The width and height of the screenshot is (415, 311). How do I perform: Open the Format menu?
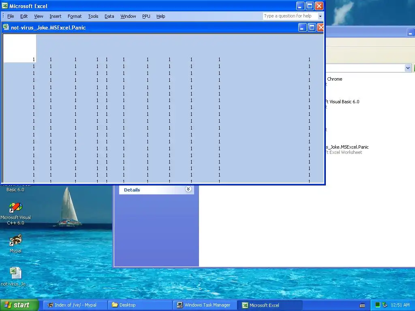(x=75, y=16)
